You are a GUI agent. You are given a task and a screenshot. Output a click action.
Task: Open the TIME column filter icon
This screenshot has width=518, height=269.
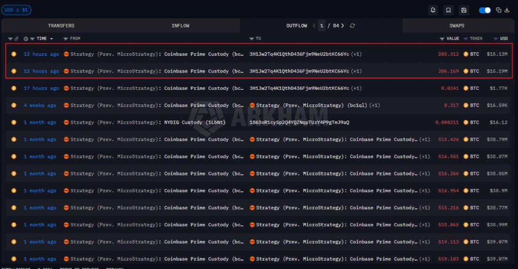32,38
